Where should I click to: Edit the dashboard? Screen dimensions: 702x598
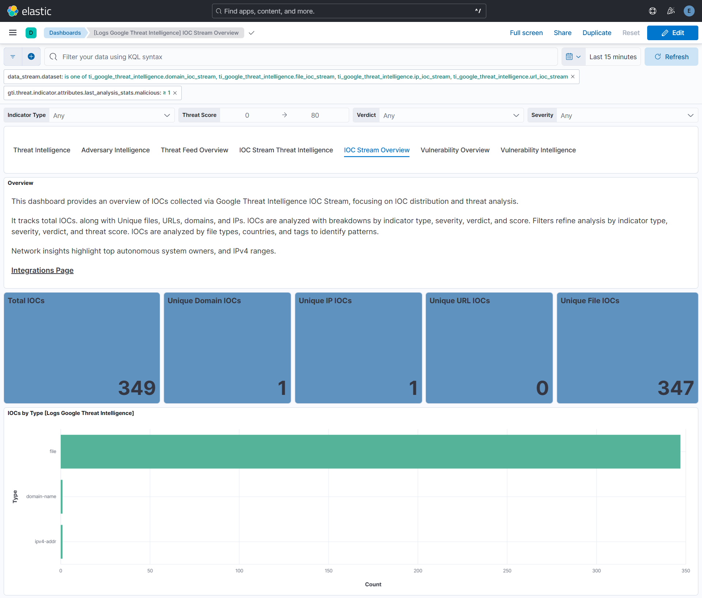[x=672, y=33]
